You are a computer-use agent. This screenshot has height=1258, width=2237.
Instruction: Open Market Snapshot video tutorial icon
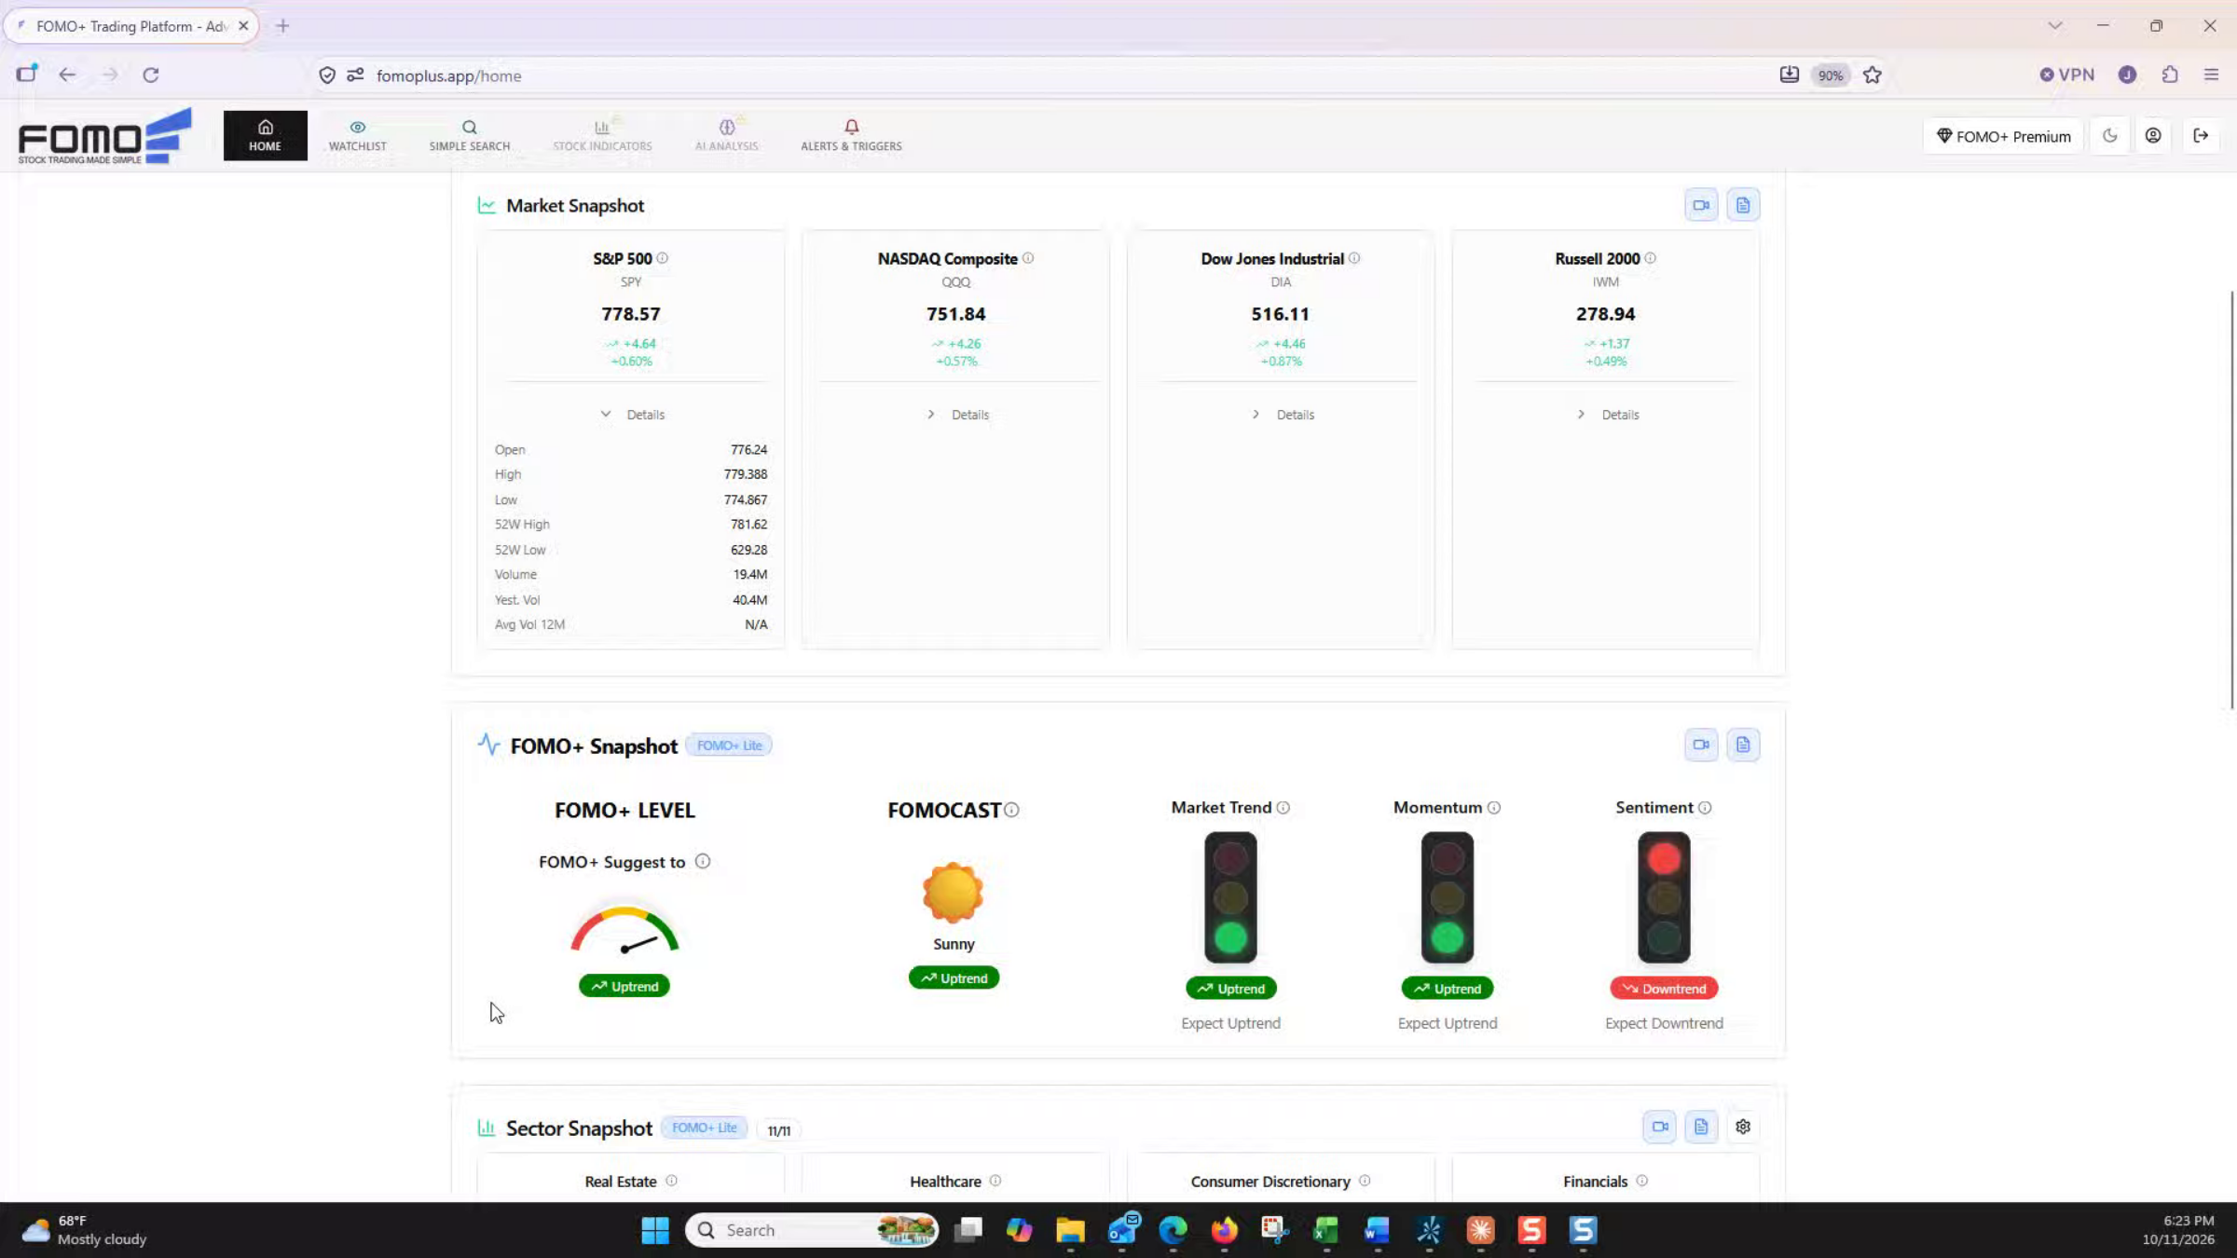pyautogui.click(x=1701, y=205)
